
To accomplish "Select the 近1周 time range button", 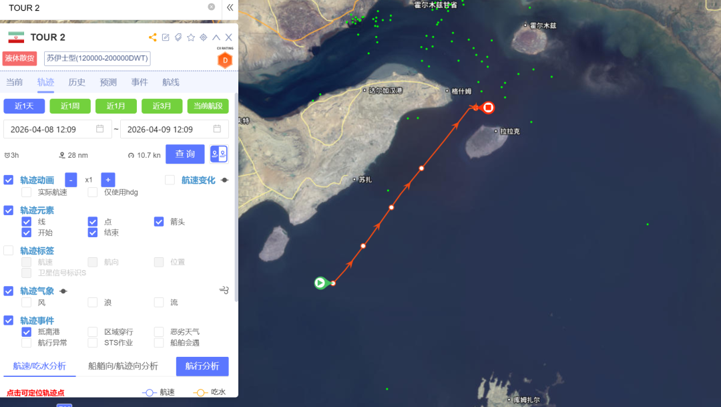I will 70,106.
